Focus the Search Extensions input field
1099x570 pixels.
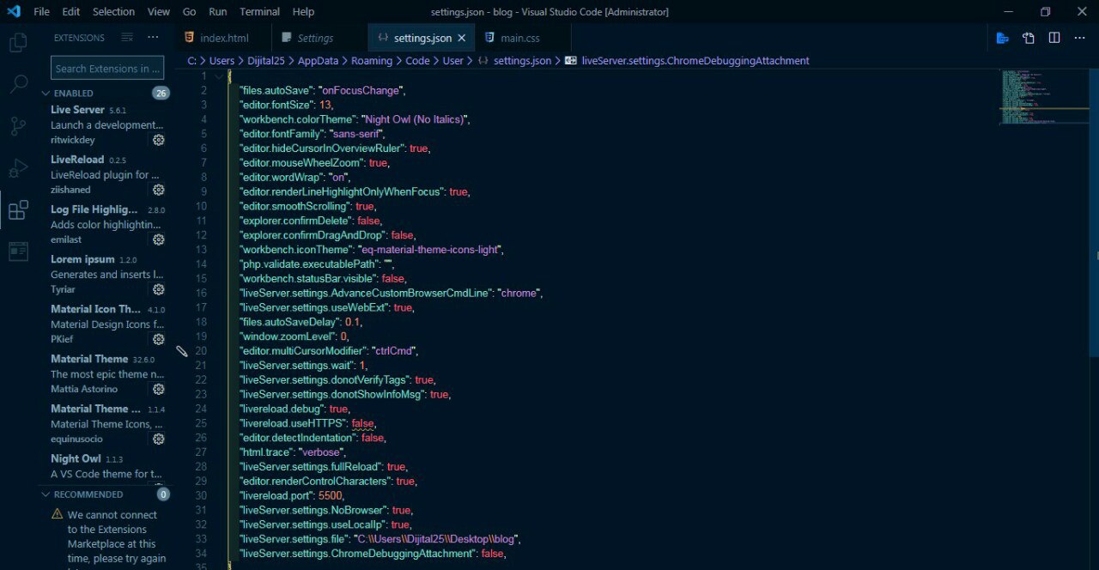pos(107,69)
